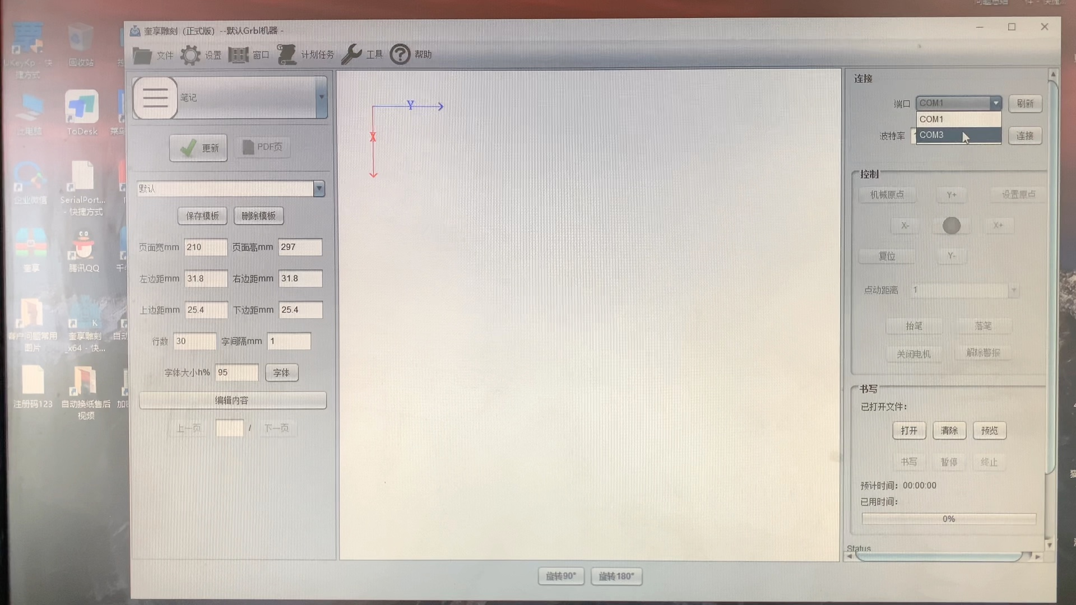Select 默认 template dropdown option
Image resolution: width=1076 pixels, height=605 pixels.
(230, 188)
